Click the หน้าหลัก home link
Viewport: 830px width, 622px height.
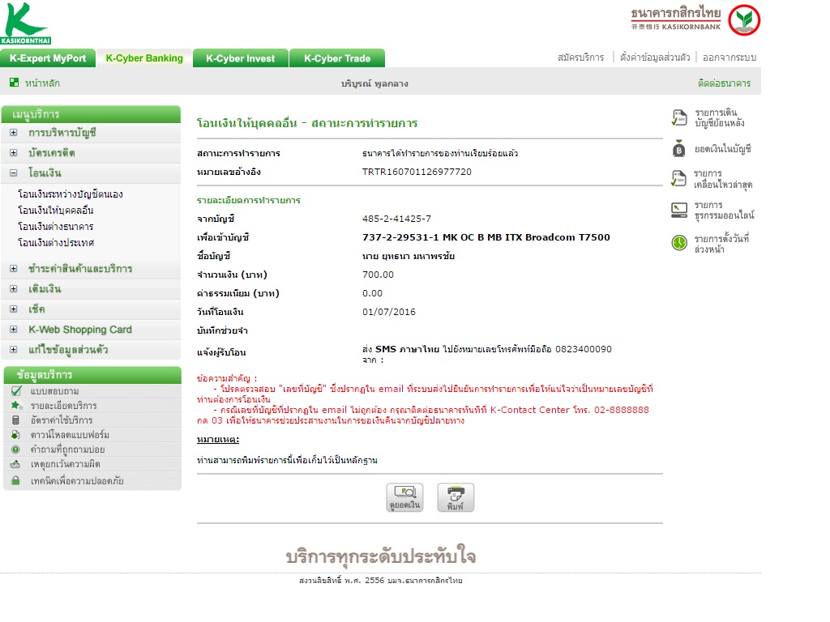42,83
